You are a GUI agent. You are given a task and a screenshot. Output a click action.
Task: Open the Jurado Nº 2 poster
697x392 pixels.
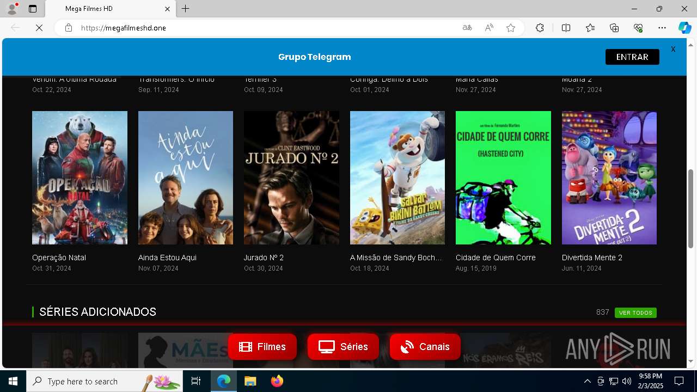[291, 178]
